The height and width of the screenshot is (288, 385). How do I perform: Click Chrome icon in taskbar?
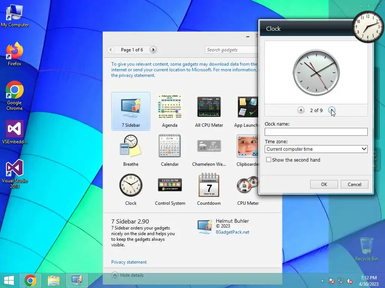[30, 280]
